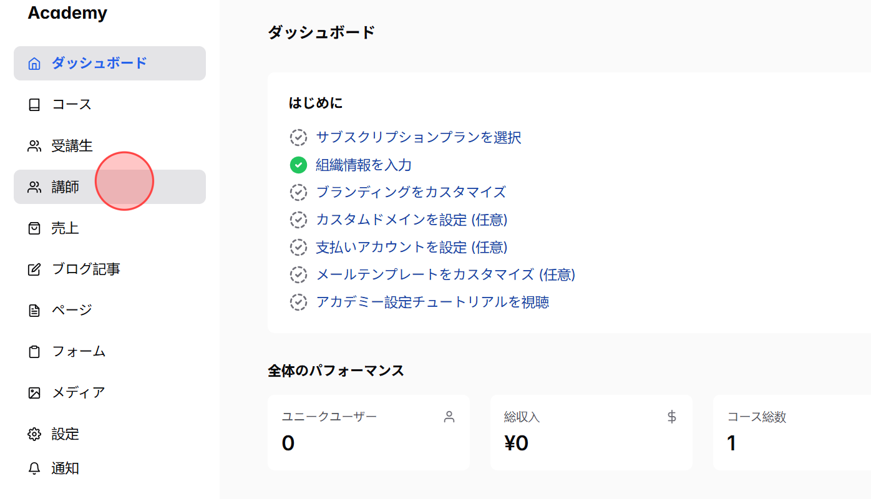
Task: Click the book icon next to コース
Action: tap(34, 104)
